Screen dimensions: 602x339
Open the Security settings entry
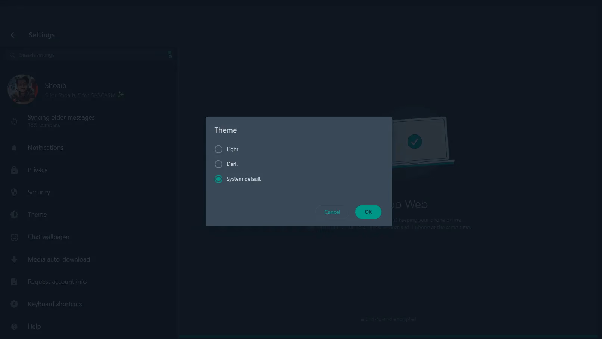coord(89,192)
